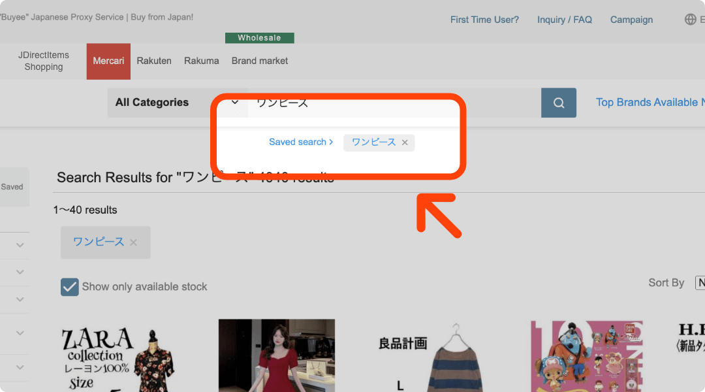Expand the fourth sidebar filter chevron
This screenshot has height=392, width=705.
pos(20,333)
